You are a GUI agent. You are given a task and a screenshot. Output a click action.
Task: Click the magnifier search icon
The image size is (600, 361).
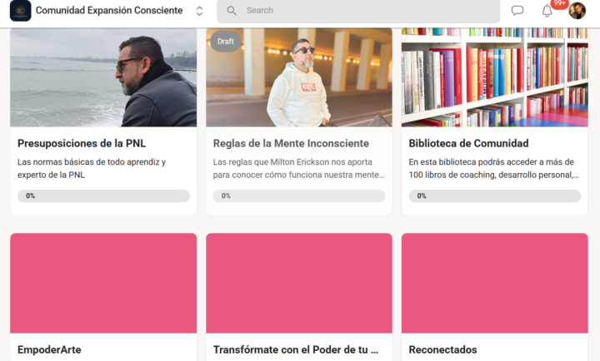(x=232, y=11)
